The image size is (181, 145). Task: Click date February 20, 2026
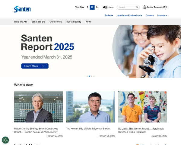click(107, 136)
